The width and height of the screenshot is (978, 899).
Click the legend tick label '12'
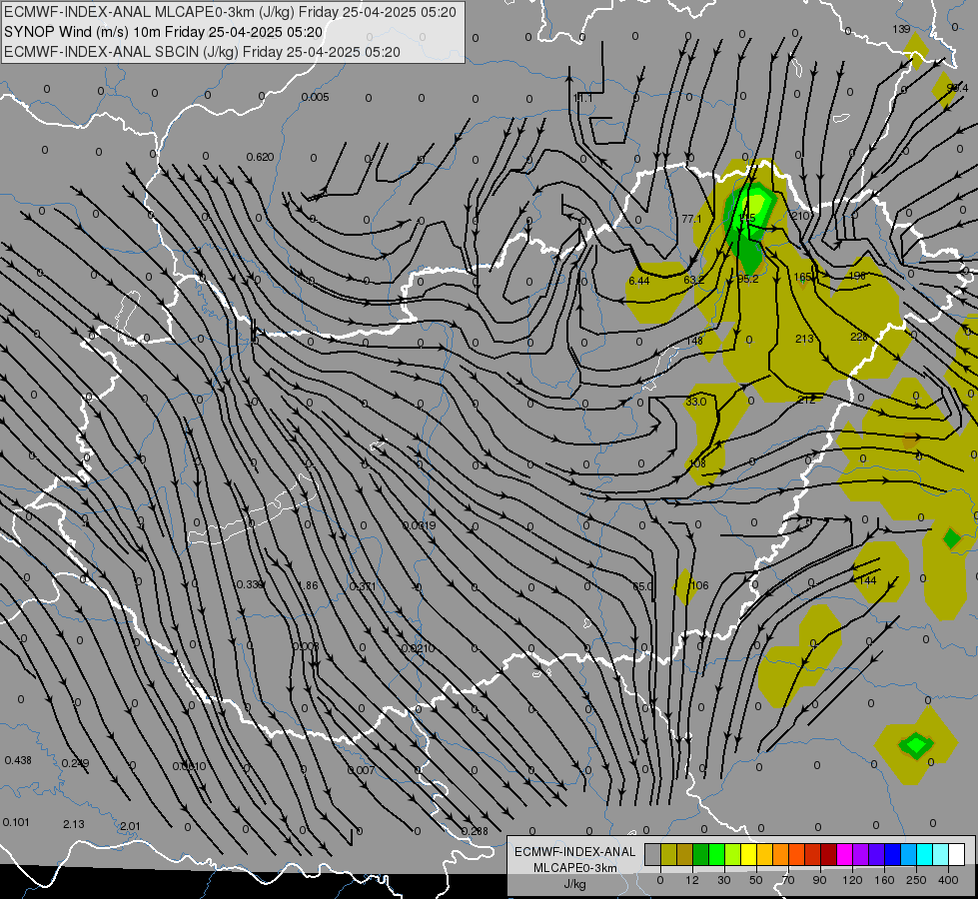pos(692,880)
